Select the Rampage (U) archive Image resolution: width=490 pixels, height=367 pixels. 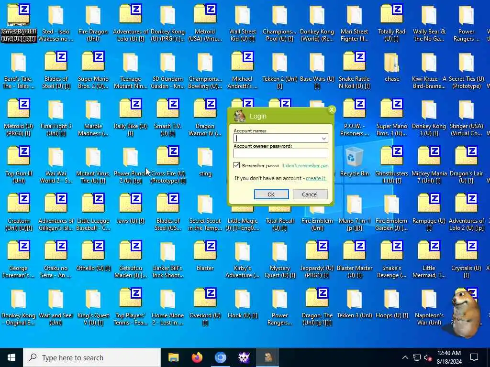[429, 212]
